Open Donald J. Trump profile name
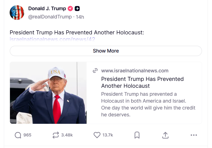212x148 pixels. pos(47,9)
